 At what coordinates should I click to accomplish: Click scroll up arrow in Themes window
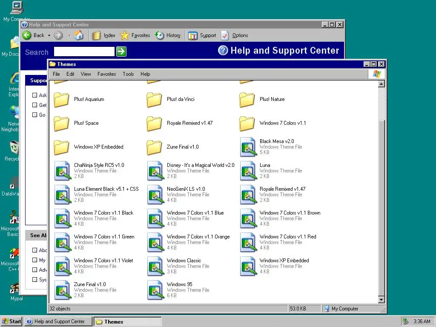pyautogui.click(x=381, y=84)
